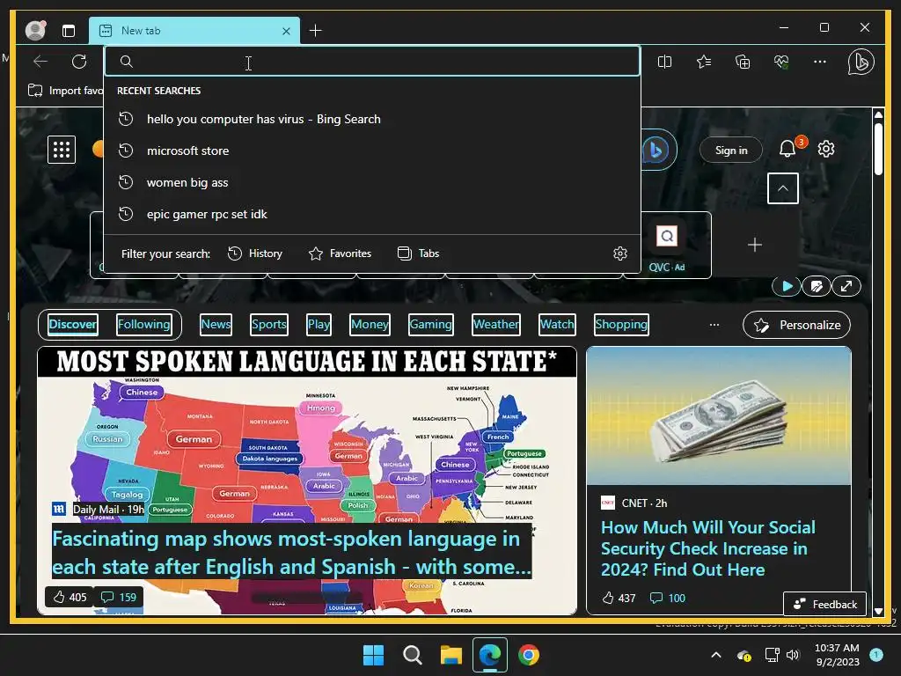Image resolution: width=901 pixels, height=676 pixels.
Task: Open the split screen icon
Action: 665,62
